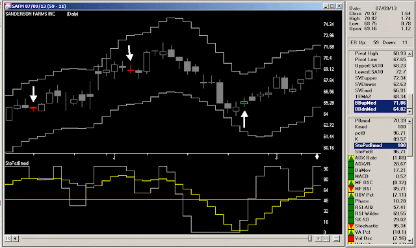Click the VA Pct up-arrow signal icon
The width and height of the screenshot is (416, 248).
click(x=351, y=232)
